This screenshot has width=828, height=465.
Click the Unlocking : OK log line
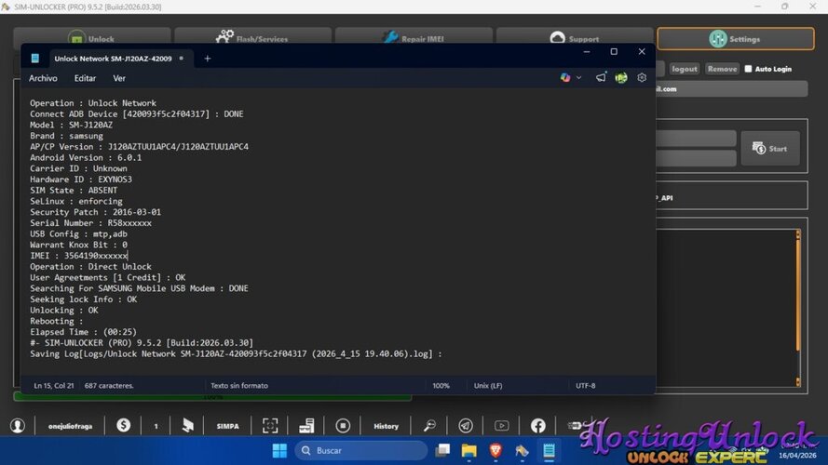point(64,310)
